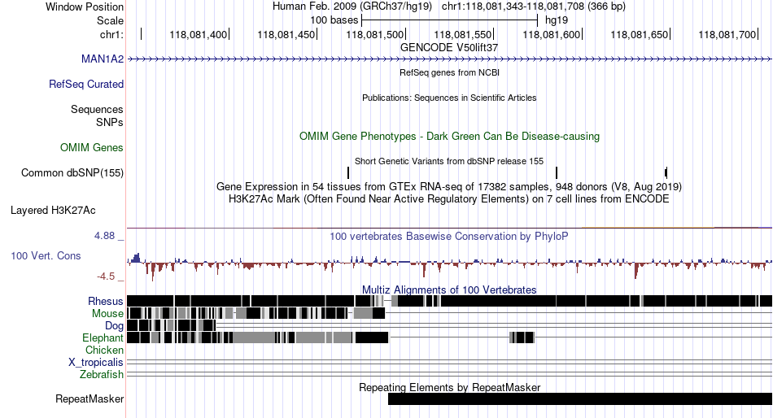Click the SNPs track label
Viewport: 773px width, 418px height.
tap(110, 122)
